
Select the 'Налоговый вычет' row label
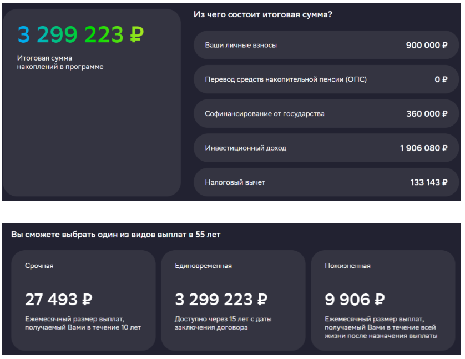(x=235, y=182)
